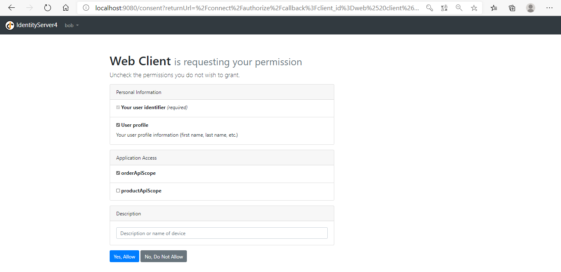This screenshot has height=272, width=561.
Task: Open the browser home page icon
Action: (x=66, y=8)
